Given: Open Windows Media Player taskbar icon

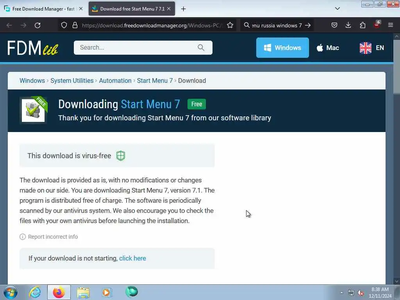Looking at the screenshot, I should [106, 292].
